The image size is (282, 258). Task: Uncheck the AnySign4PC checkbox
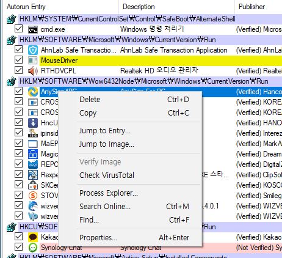pos(19,91)
